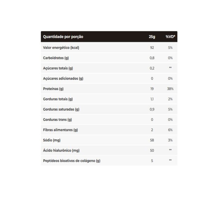Select the 58 sodium amount value
Screen dimensions: 209x209
[x=152, y=140]
